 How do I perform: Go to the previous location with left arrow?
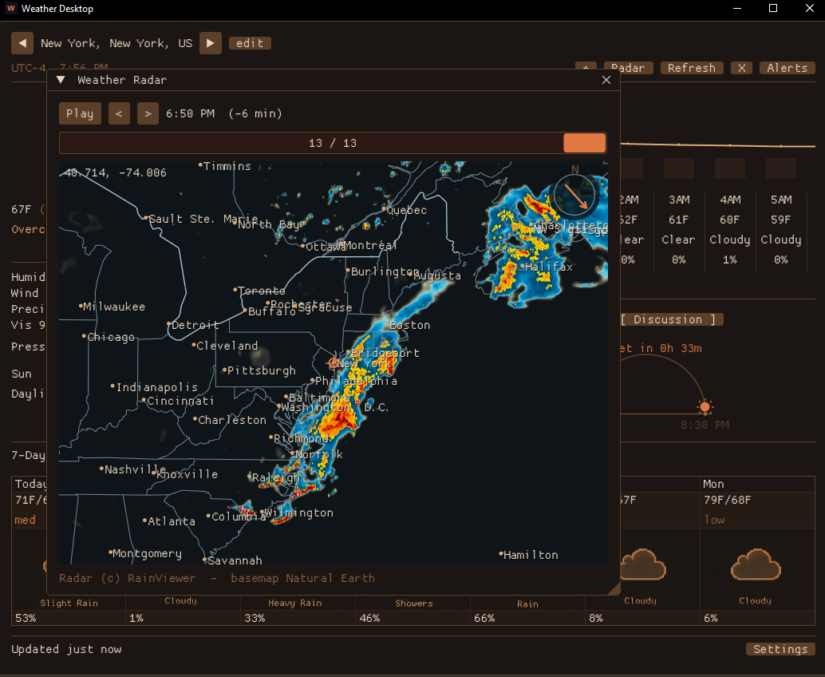coord(22,43)
